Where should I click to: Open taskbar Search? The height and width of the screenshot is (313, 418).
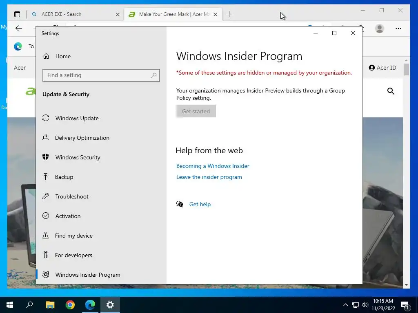click(29, 305)
